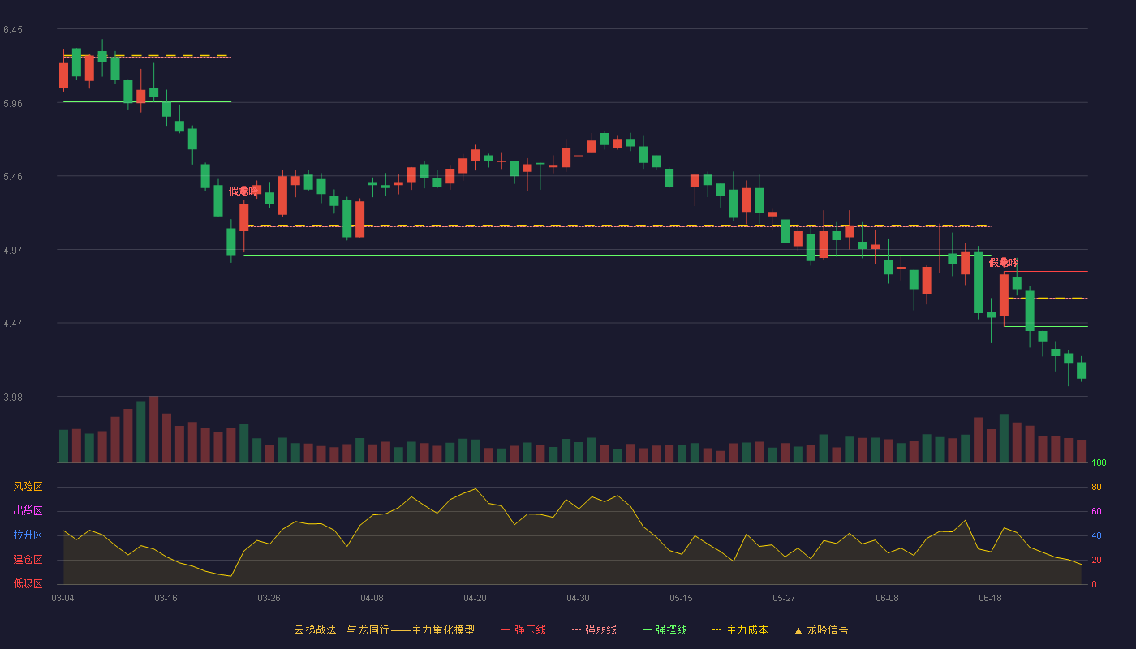Select the 风险区 zone label
Image resolution: width=1136 pixels, height=649 pixels.
[x=28, y=487]
